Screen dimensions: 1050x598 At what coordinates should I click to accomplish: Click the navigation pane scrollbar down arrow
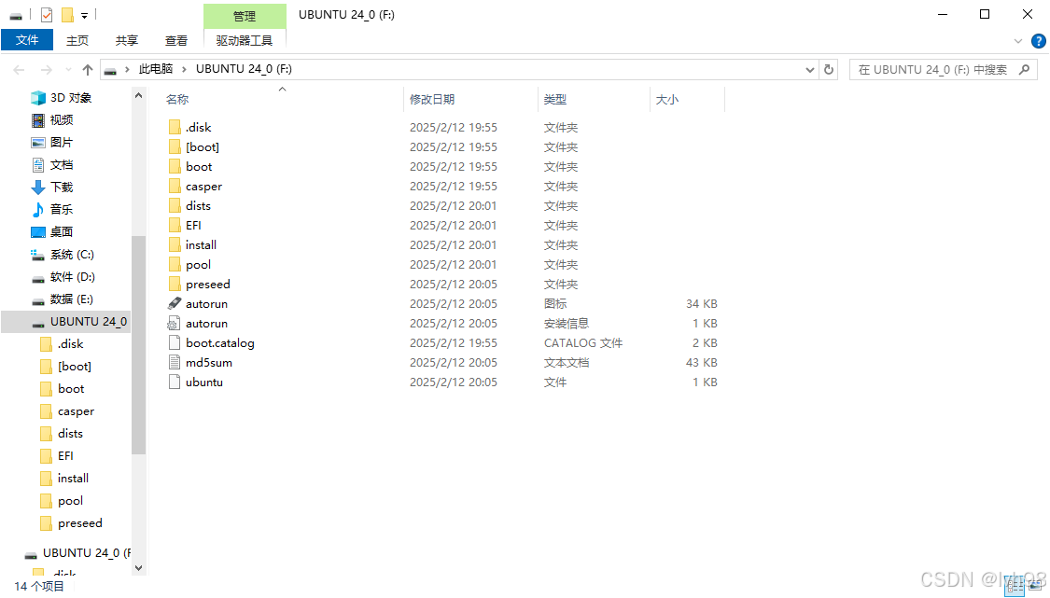139,568
